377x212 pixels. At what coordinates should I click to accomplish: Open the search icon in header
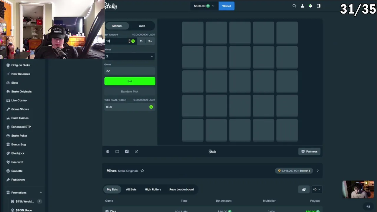pyautogui.click(x=294, y=6)
